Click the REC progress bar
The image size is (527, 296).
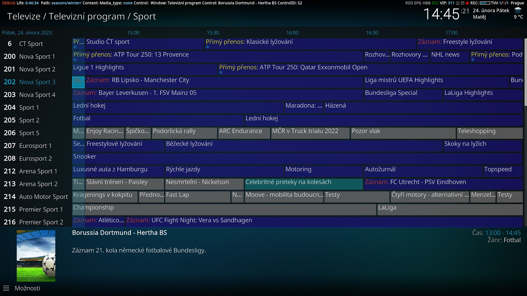point(485,3)
